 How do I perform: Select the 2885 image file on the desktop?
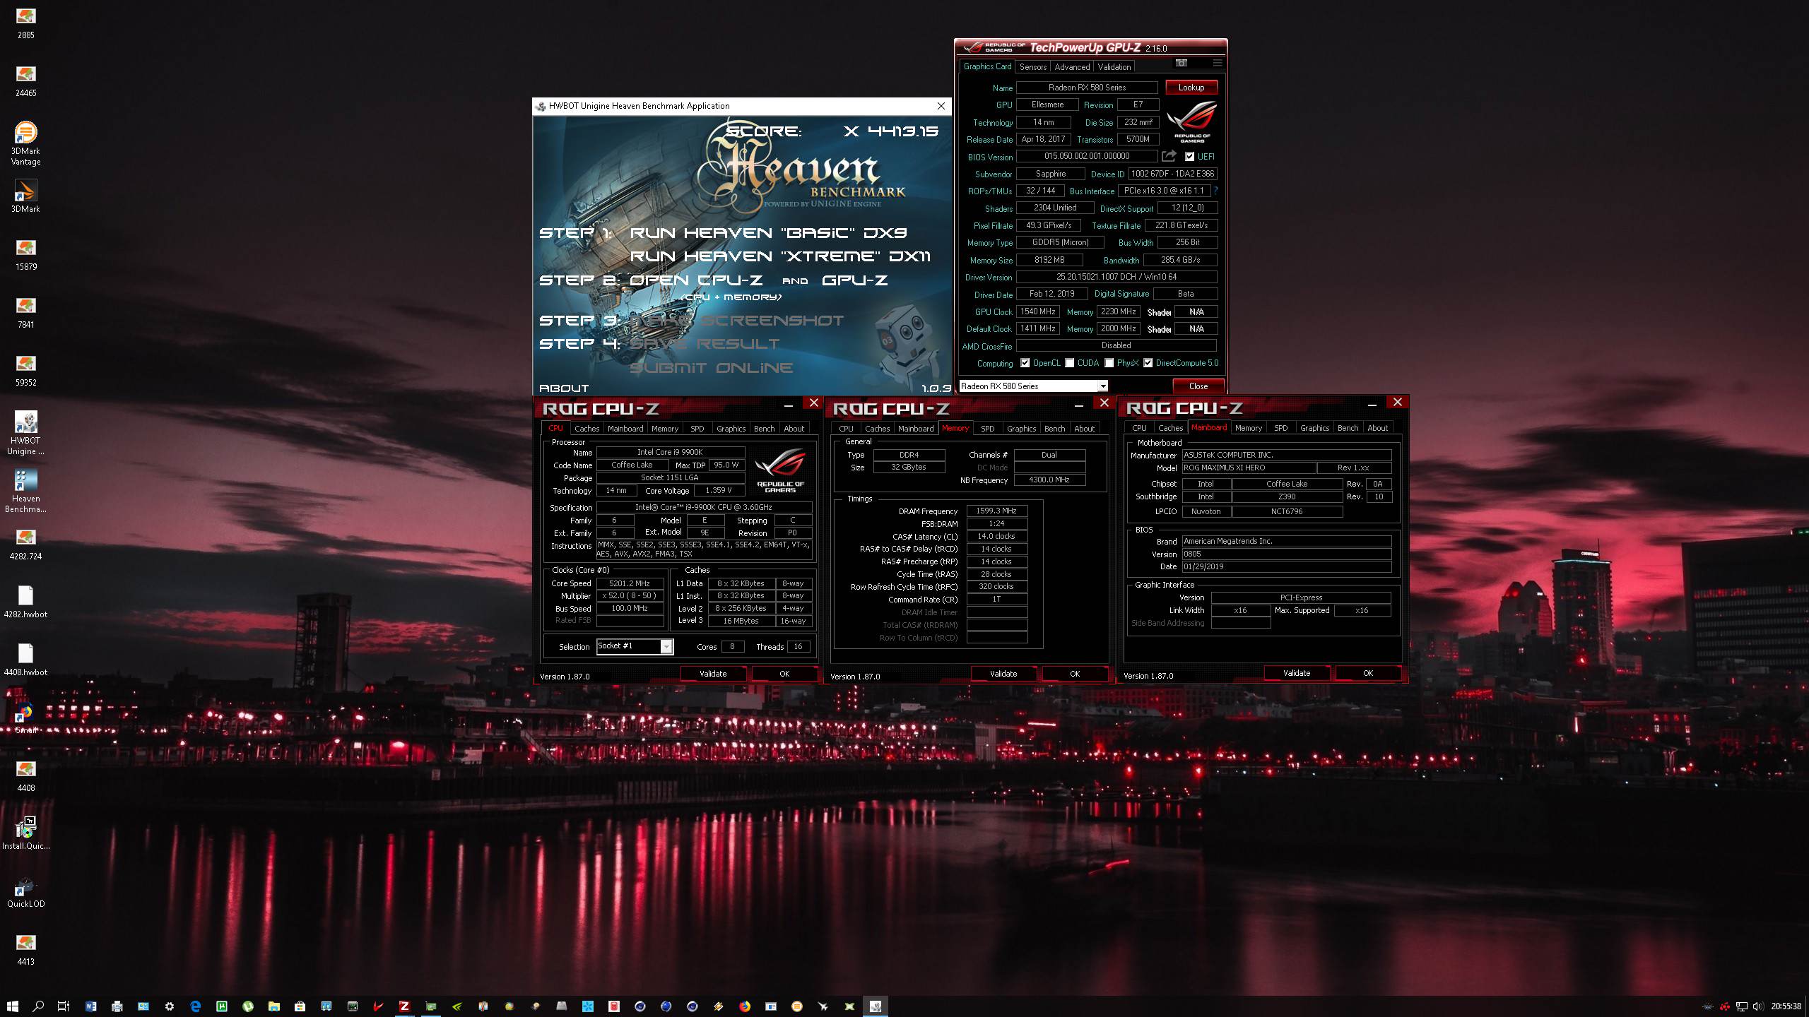point(25,23)
